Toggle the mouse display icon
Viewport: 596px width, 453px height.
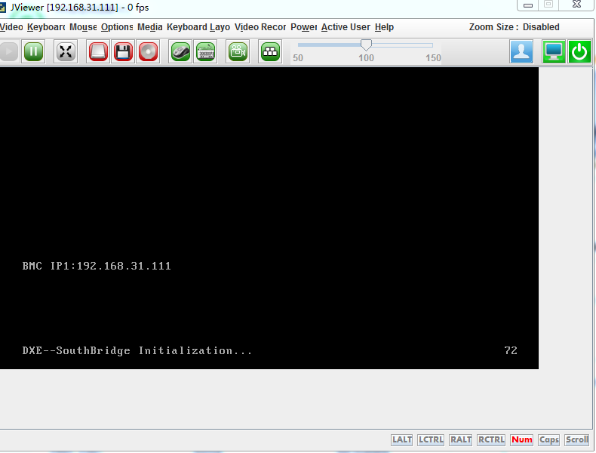(x=180, y=52)
